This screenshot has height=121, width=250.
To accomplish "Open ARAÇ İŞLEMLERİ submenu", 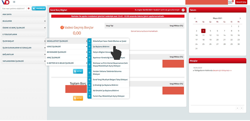I will click(x=67, y=58).
